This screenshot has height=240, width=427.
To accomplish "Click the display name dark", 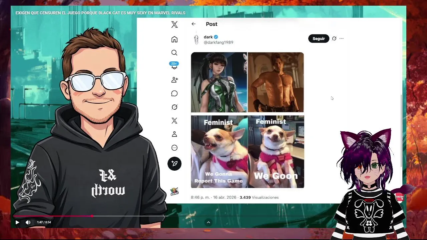I will [x=208, y=37].
